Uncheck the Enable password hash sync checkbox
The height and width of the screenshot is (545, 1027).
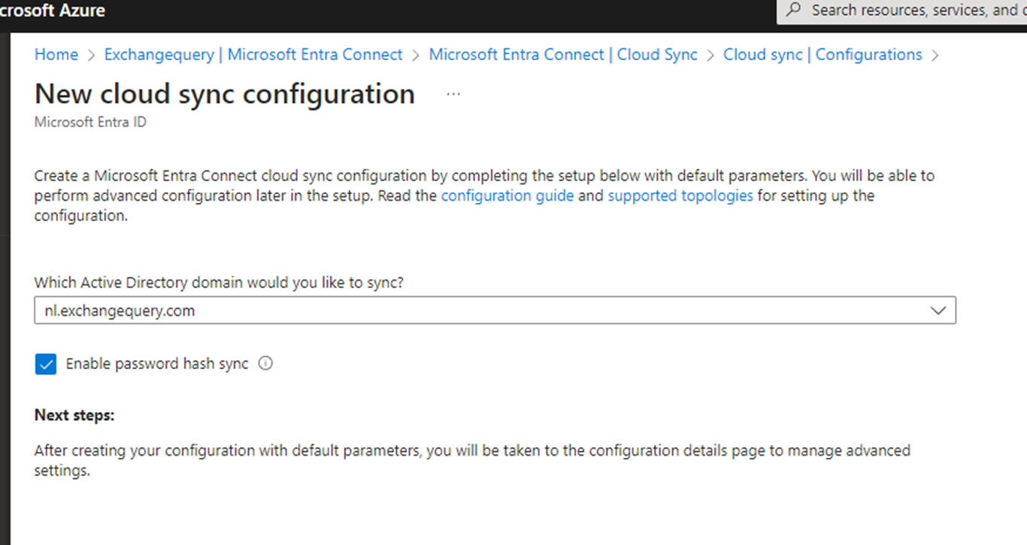click(46, 365)
